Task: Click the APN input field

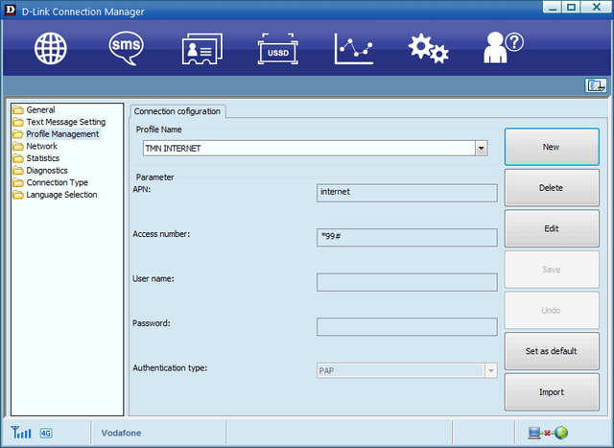Action: (x=407, y=192)
